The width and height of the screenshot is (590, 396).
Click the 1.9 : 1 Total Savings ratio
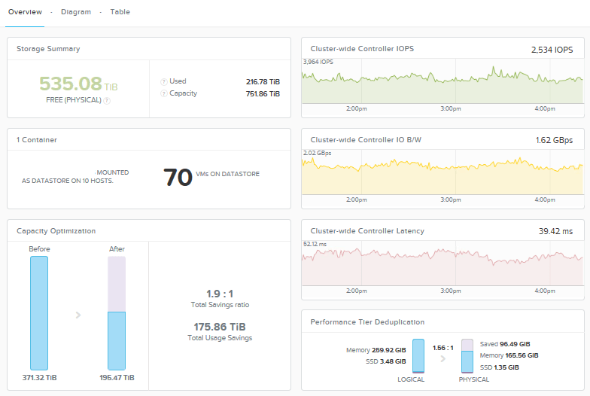(220, 294)
